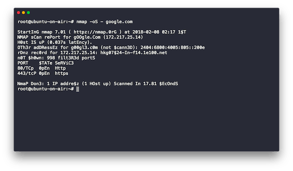Click the IPv6 address 2404:6800:4005:805::200e
The width and height of the screenshot is (293, 171).
click(x=173, y=48)
